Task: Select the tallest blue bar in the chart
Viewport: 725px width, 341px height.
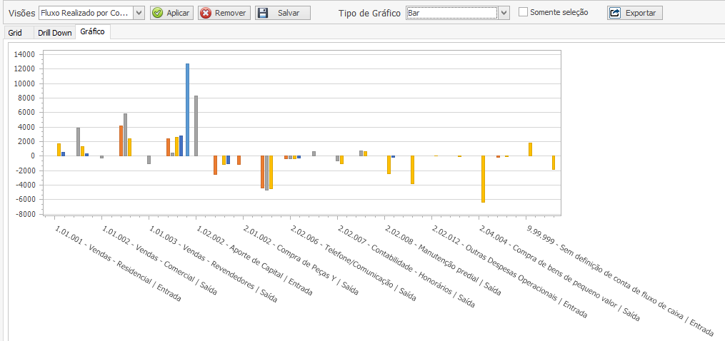Action: [x=188, y=107]
